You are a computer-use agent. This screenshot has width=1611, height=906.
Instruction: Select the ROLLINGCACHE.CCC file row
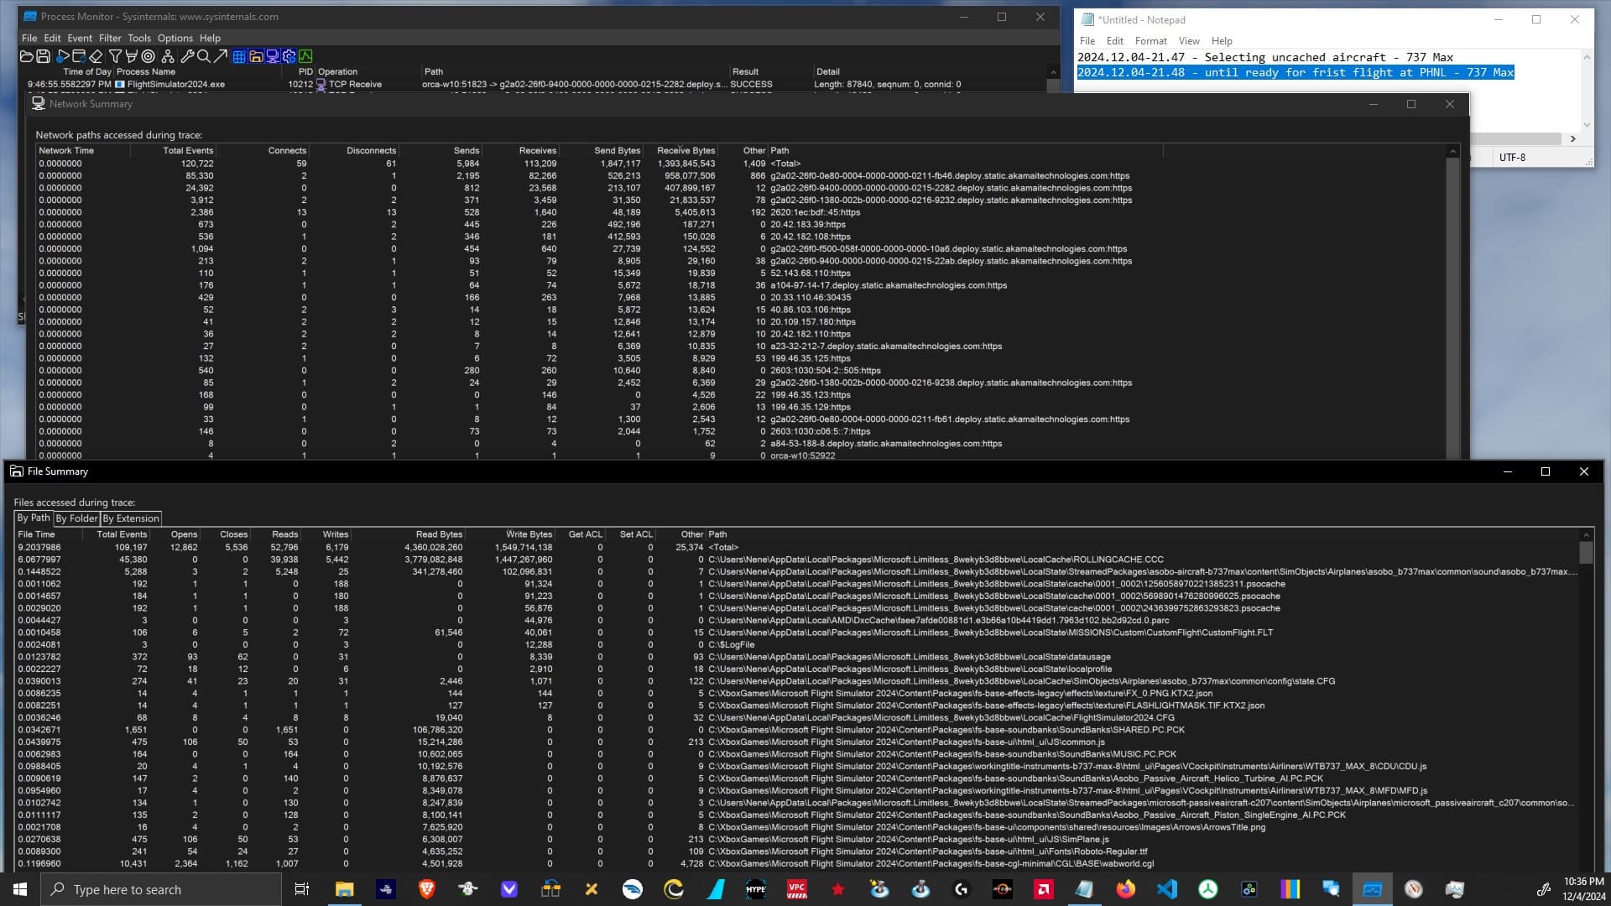pyautogui.click(x=797, y=560)
